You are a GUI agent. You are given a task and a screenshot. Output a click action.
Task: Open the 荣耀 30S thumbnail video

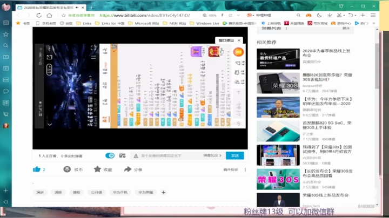pyautogui.click(x=278, y=83)
